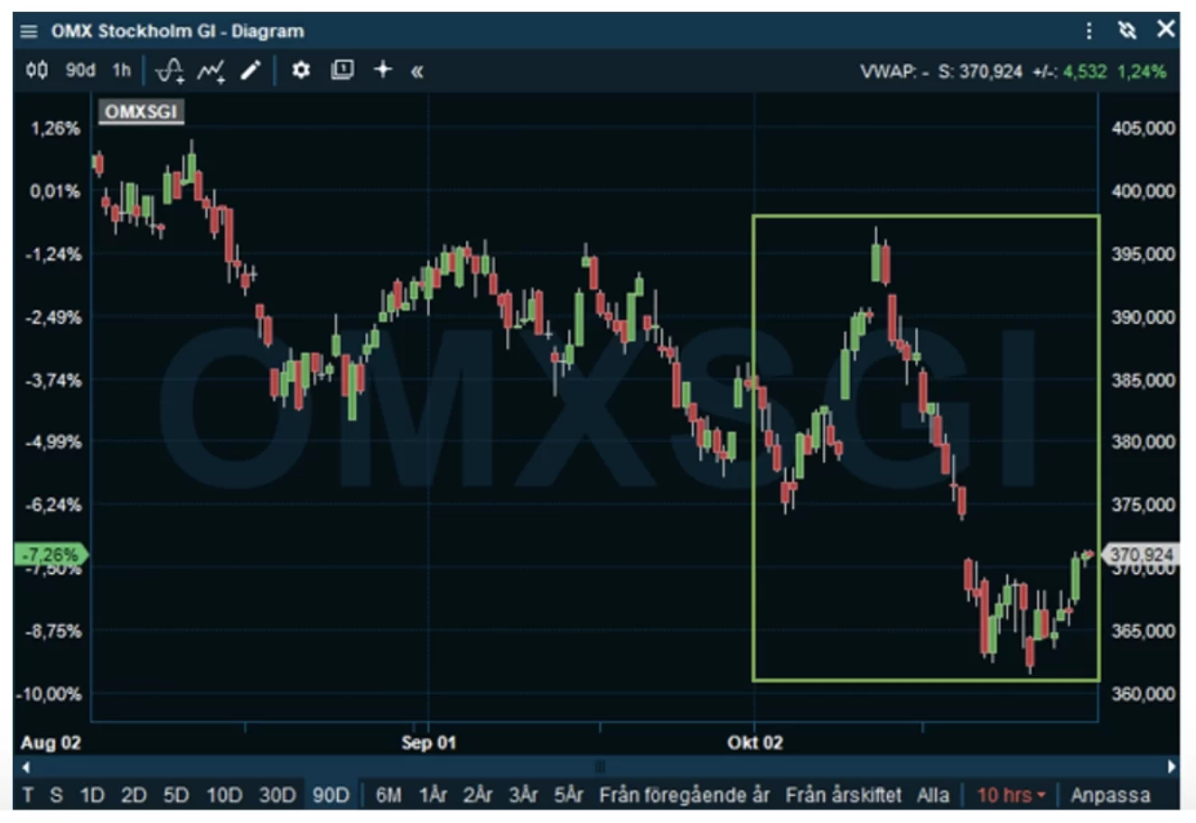Click the Från årskiftet range button
The width and height of the screenshot is (1196, 823).
pyautogui.click(x=843, y=795)
